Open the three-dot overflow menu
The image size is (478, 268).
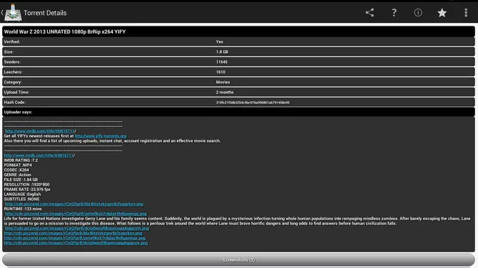(466, 13)
